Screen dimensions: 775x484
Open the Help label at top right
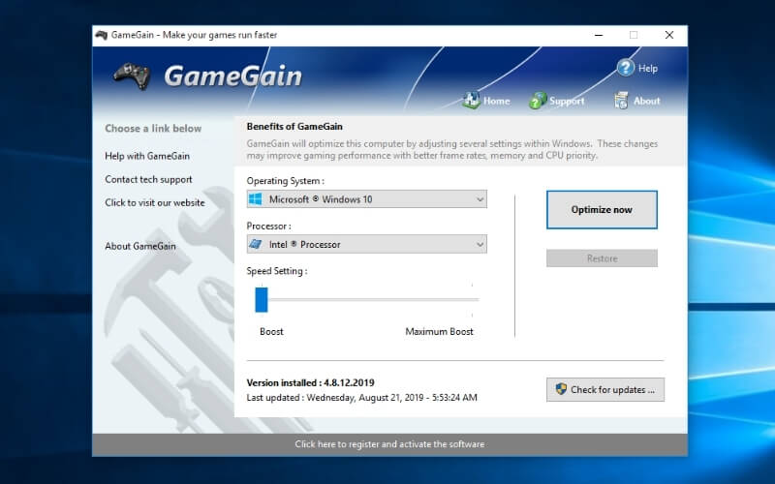point(647,68)
